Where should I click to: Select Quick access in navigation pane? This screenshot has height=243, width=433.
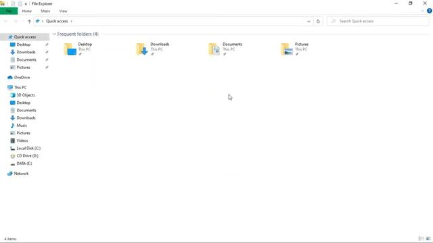25,37
